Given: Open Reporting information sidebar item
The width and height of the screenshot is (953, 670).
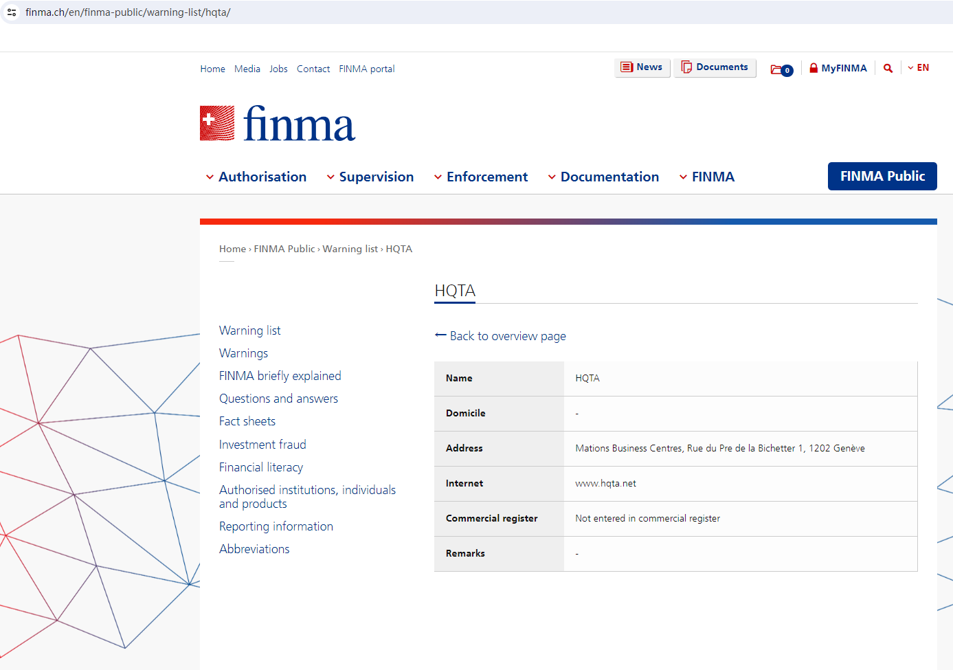Looking at the screenshot, I should pyautogui.click(x=276, y=526).
